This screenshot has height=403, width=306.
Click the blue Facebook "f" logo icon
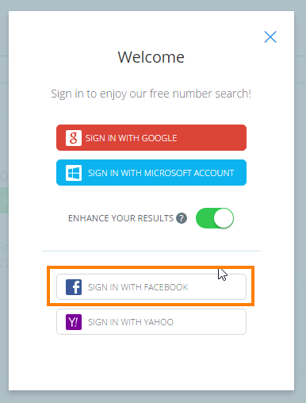click(74, 287)
